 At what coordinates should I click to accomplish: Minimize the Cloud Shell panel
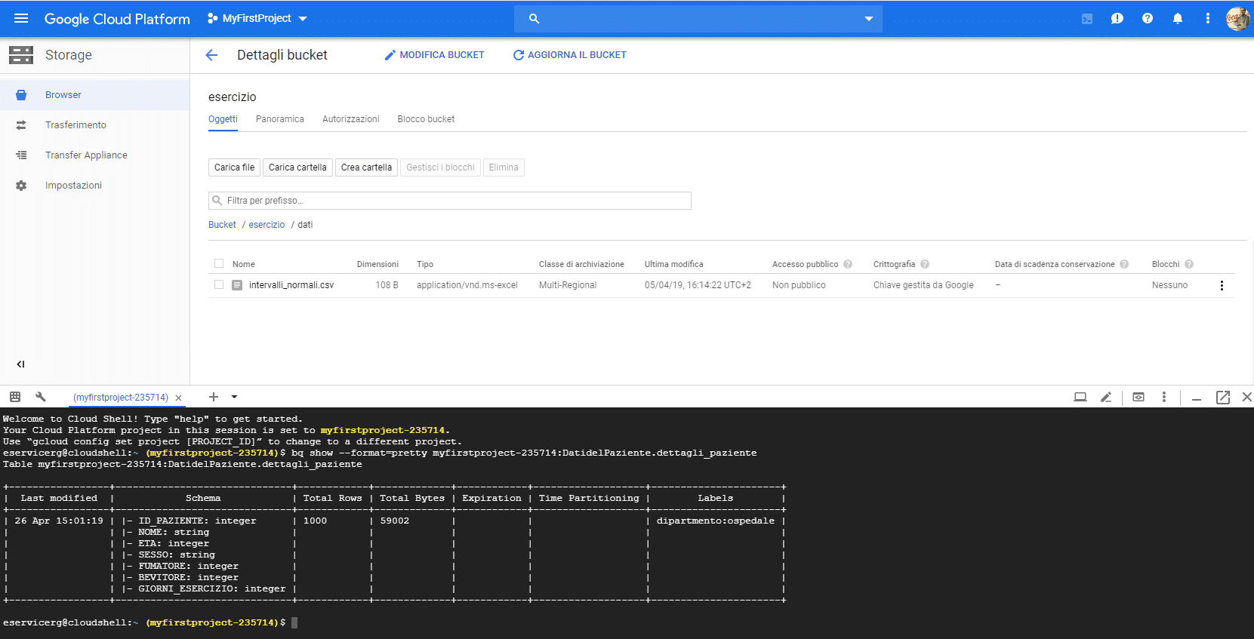coord(1197,398)
